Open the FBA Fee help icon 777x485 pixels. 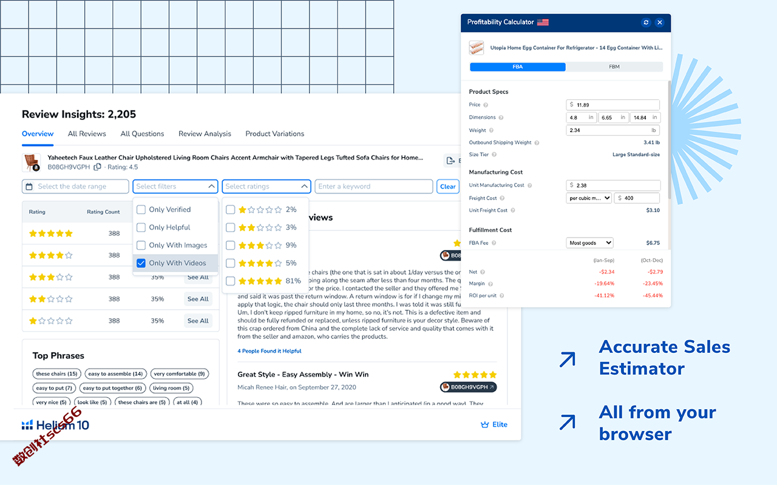point(494,243)
